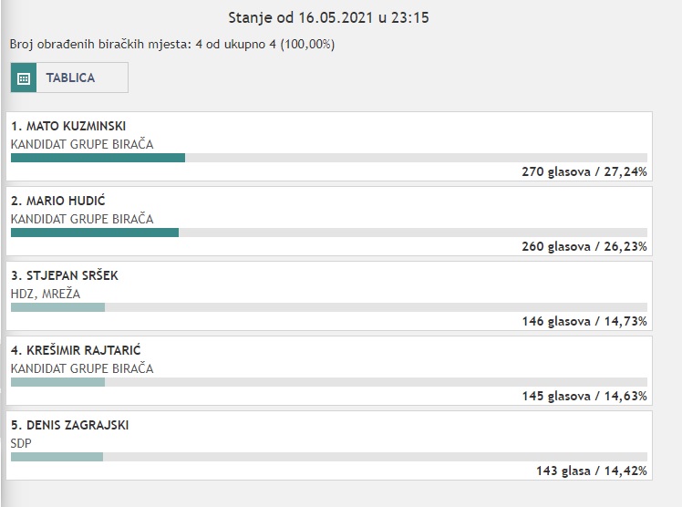
Task: Click the SDP party label
Action: pyautogui.click(x=21, y=443)
